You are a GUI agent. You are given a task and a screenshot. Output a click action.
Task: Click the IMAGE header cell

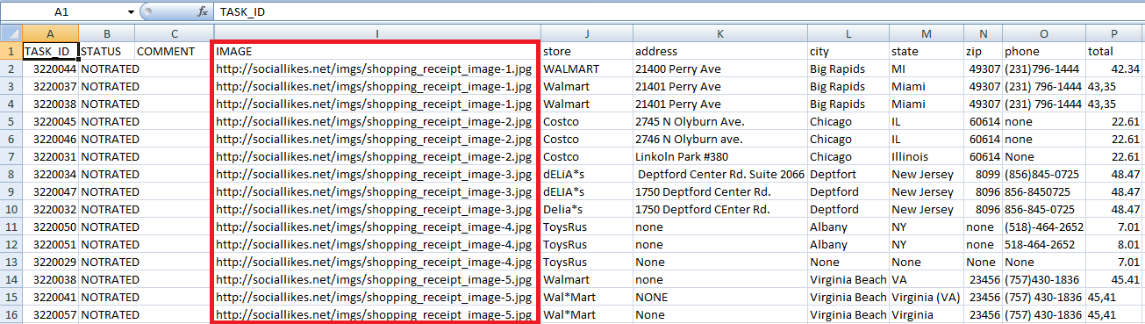coord(377,51)
